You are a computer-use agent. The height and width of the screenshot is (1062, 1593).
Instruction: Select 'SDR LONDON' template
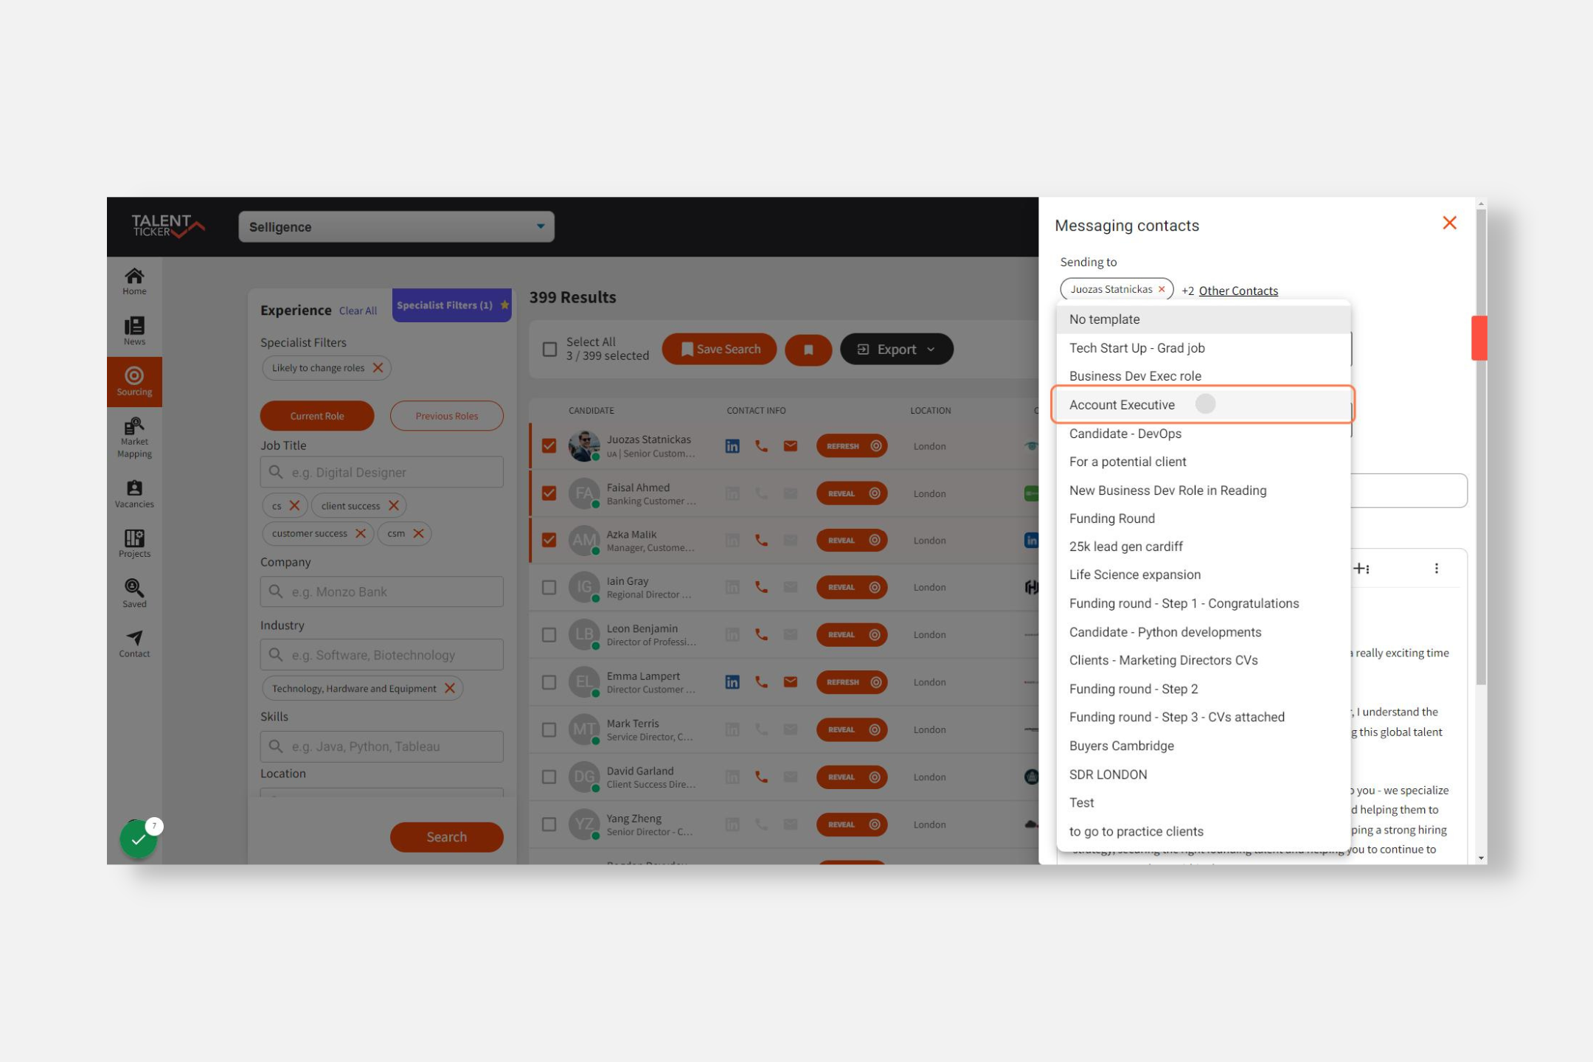1203,774
